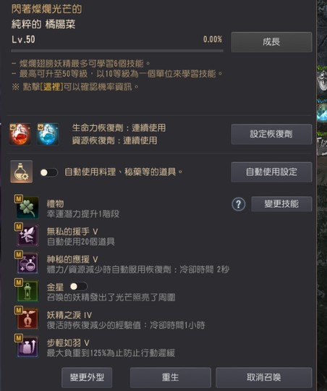Click 變更外型 to change appearance
This screenshot has height=391, width=327.
[x=87, y=377]
